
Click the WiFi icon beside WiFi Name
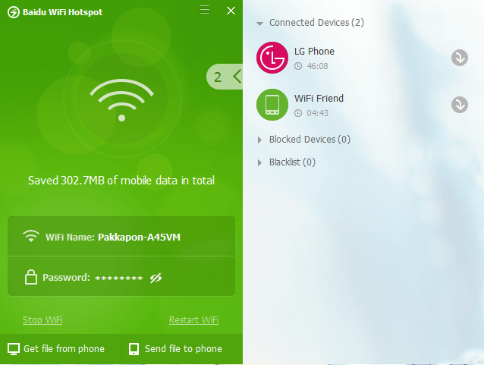click(31, 236)
